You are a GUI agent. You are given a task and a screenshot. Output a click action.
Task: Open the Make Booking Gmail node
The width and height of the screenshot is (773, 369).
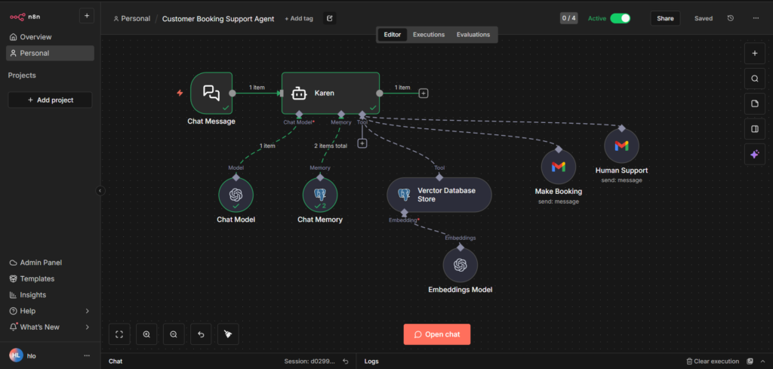558,167
